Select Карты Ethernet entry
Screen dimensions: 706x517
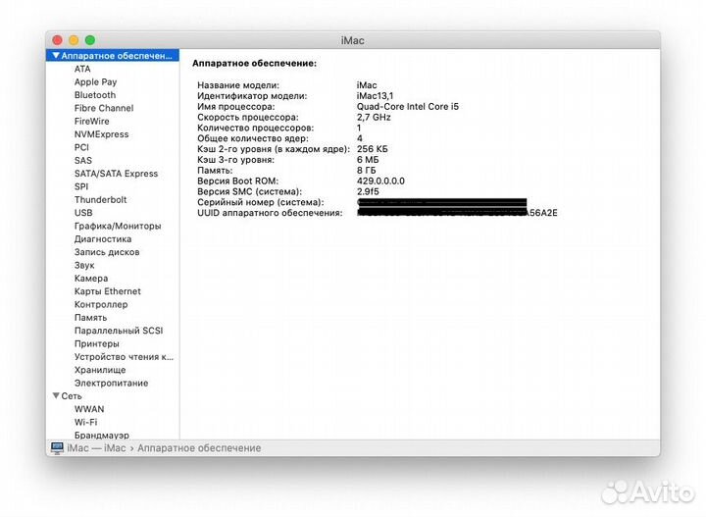[108, 291]
